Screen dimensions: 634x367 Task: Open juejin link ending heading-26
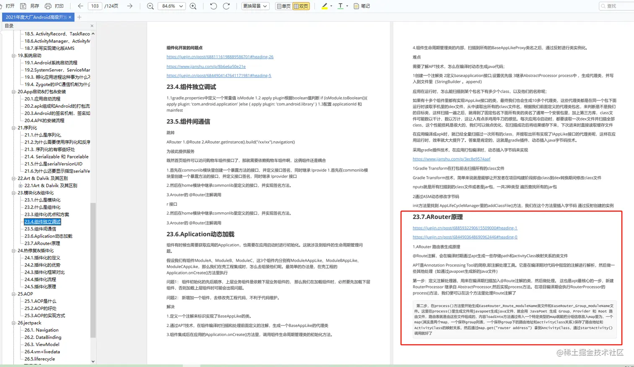pos(220,57)
